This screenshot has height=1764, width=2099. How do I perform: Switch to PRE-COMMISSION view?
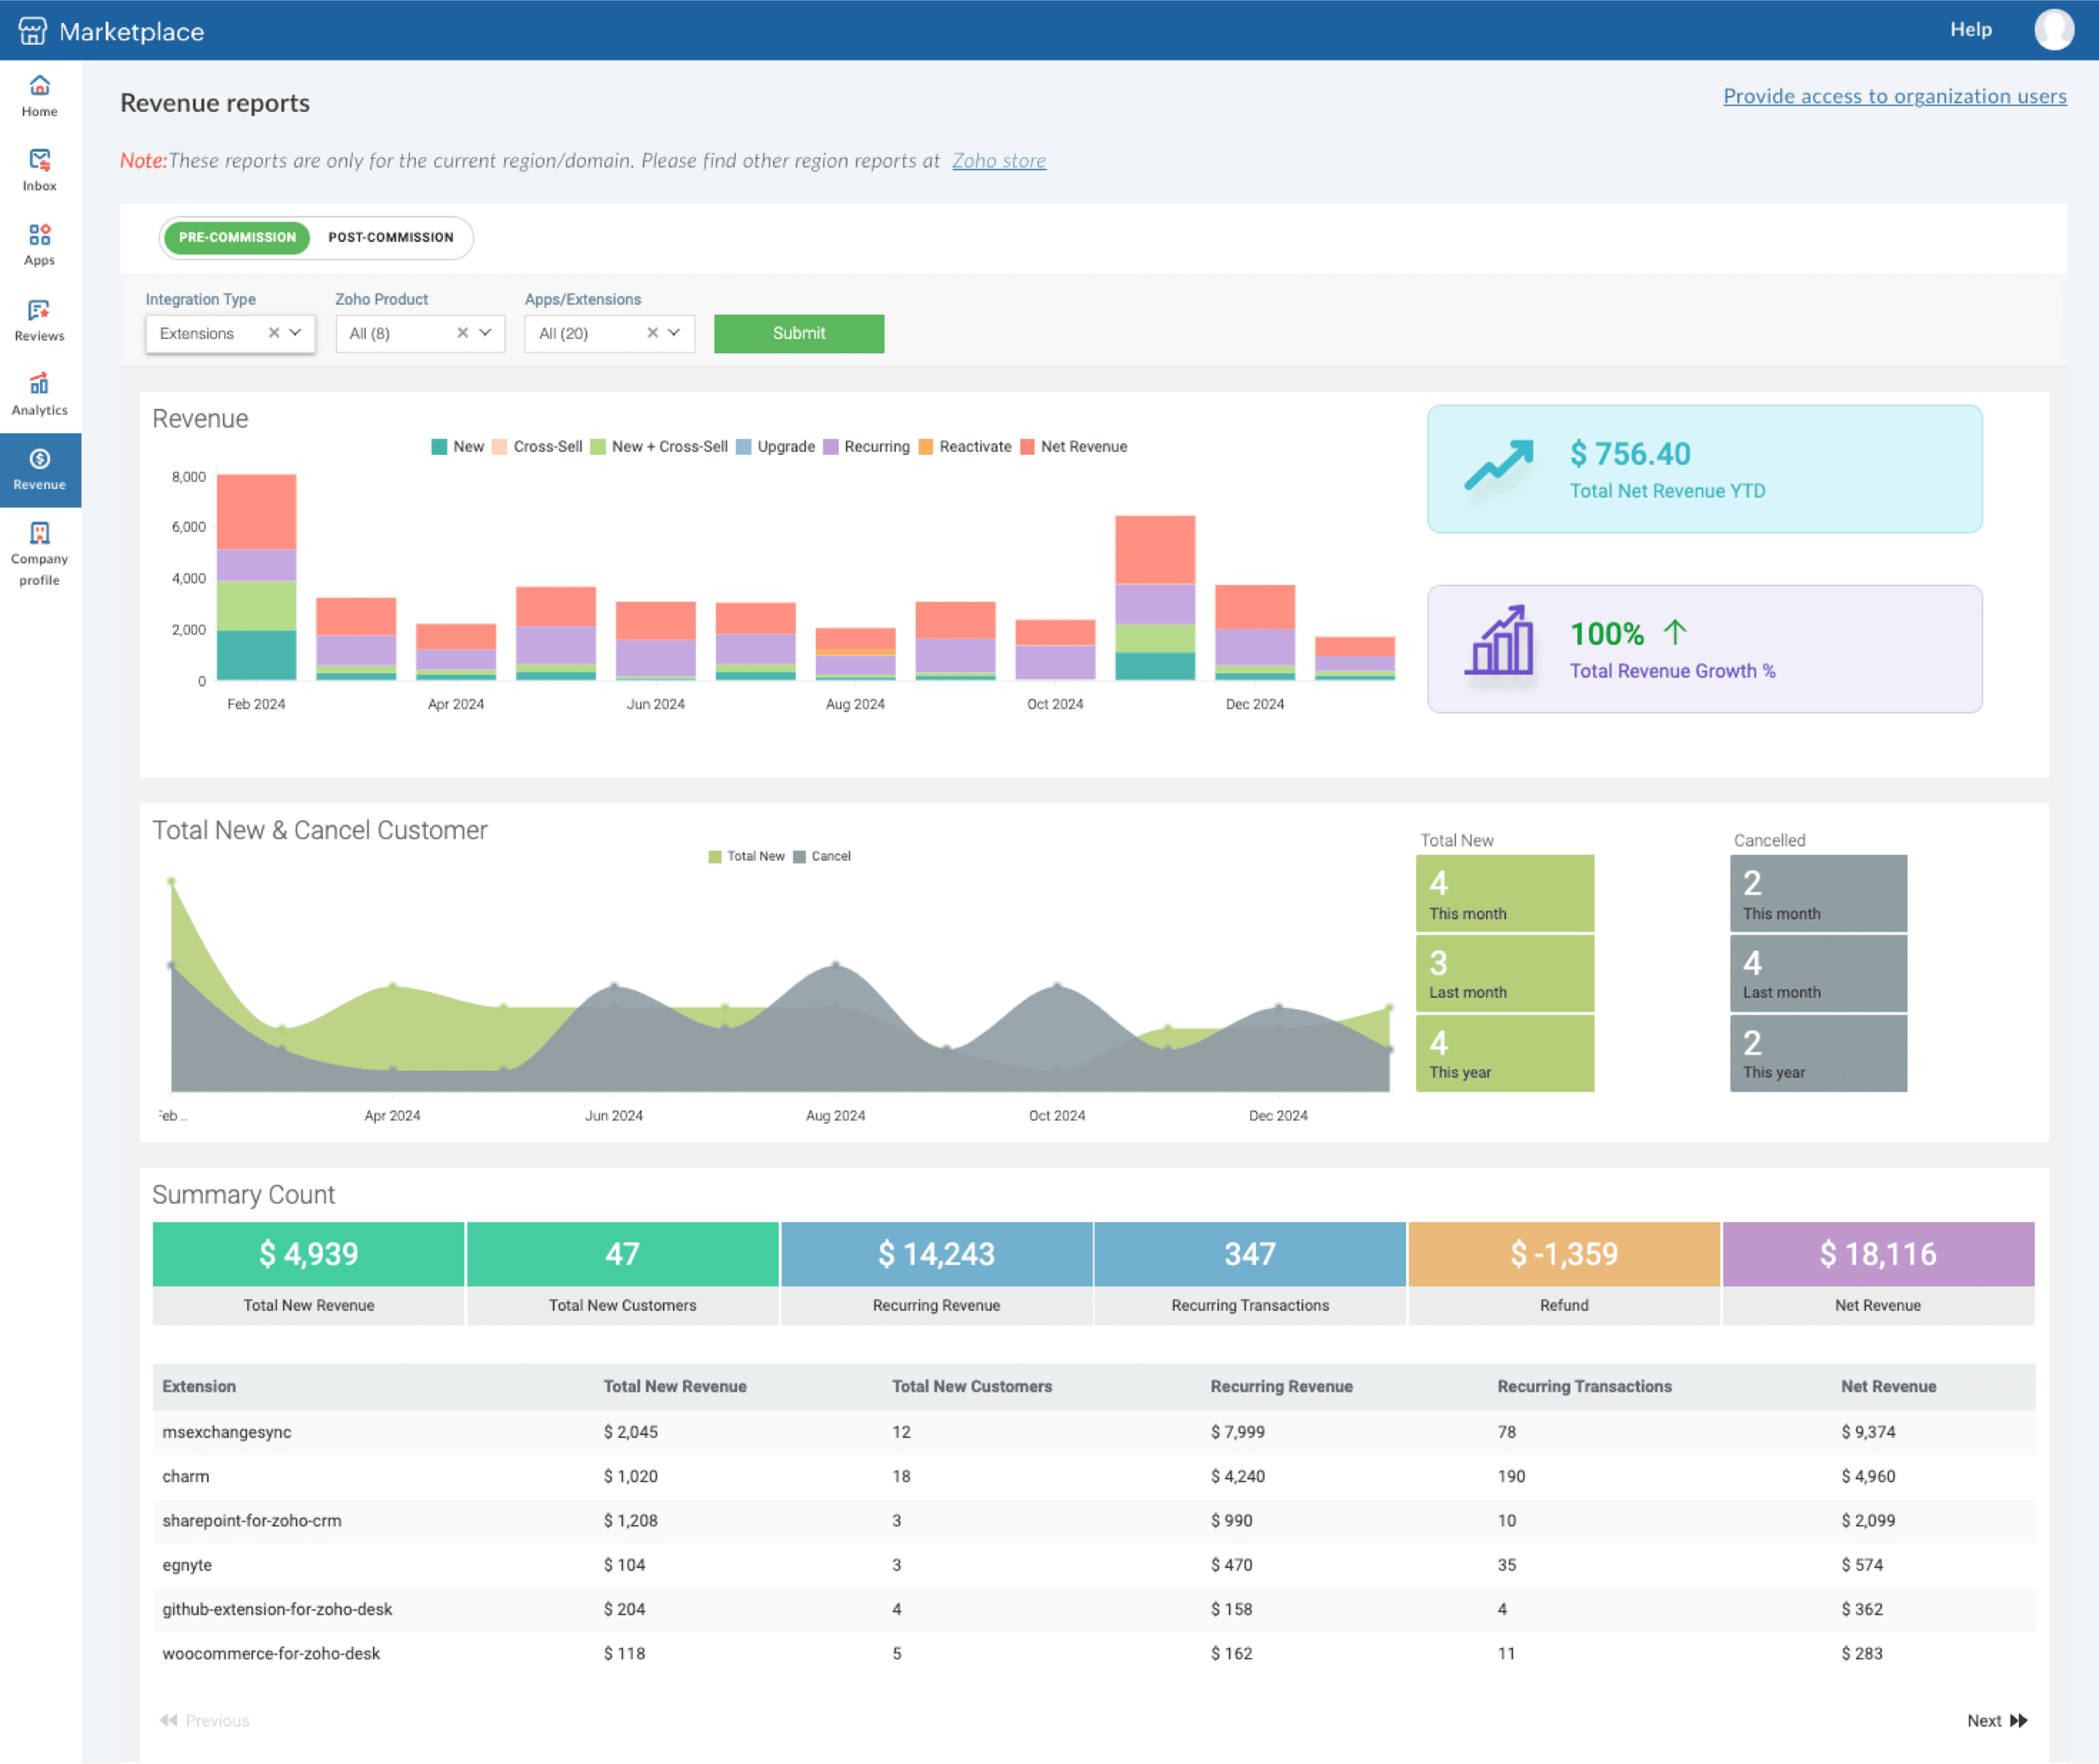tap(237, 238)
